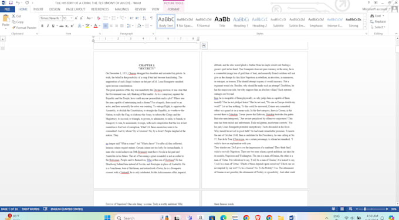
Task: Undo the last action
Action: tap(18, 3)
